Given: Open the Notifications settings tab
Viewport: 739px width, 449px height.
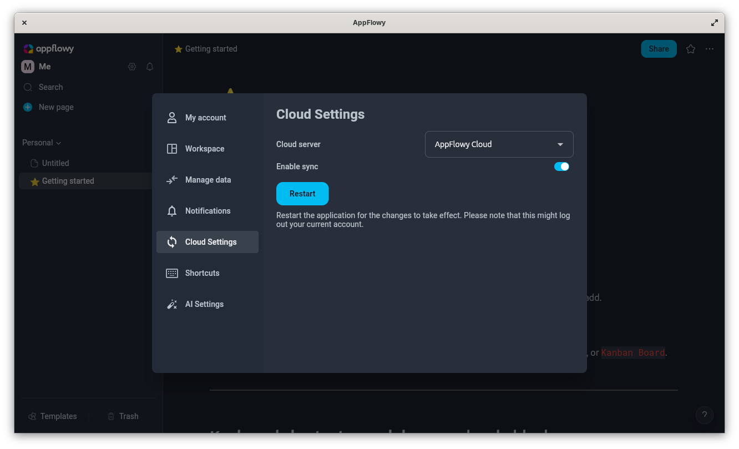Looking at the screenshot, I should click(207, 211).
